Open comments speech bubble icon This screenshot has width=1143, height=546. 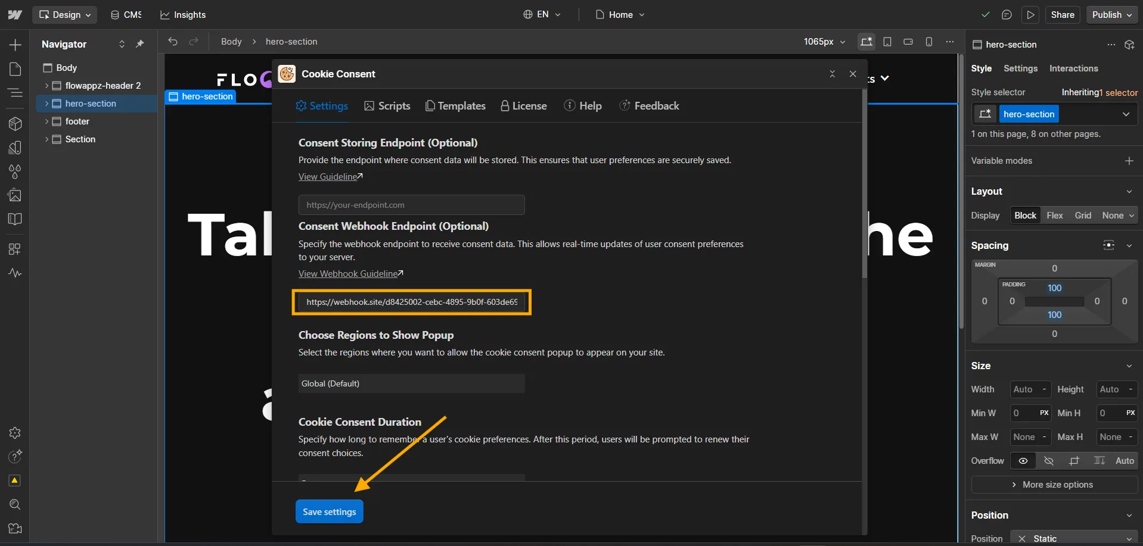coord(1007,15)
